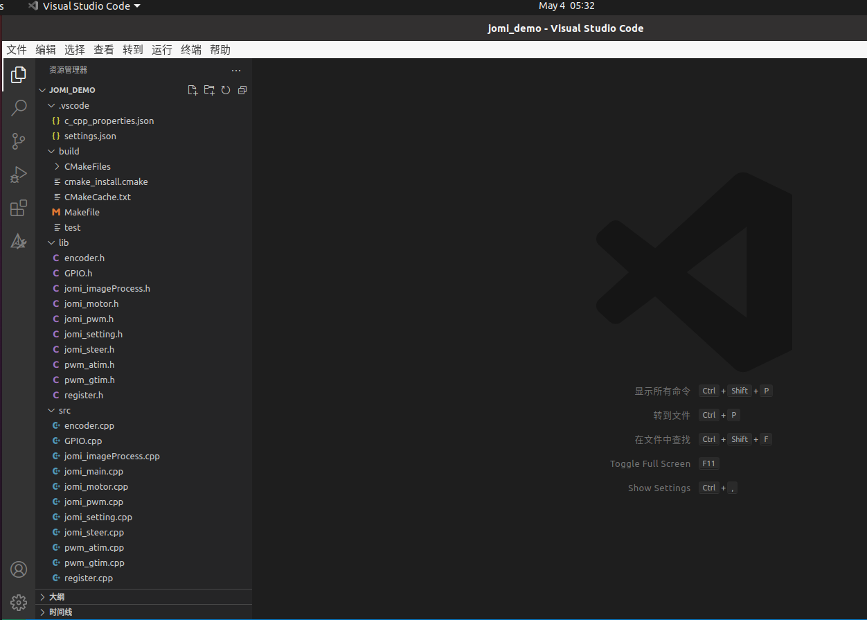The width and height of the screenshot is (867, 620).
Task: Open pwm_gtim.cpp file
Action: click(143, 563)
